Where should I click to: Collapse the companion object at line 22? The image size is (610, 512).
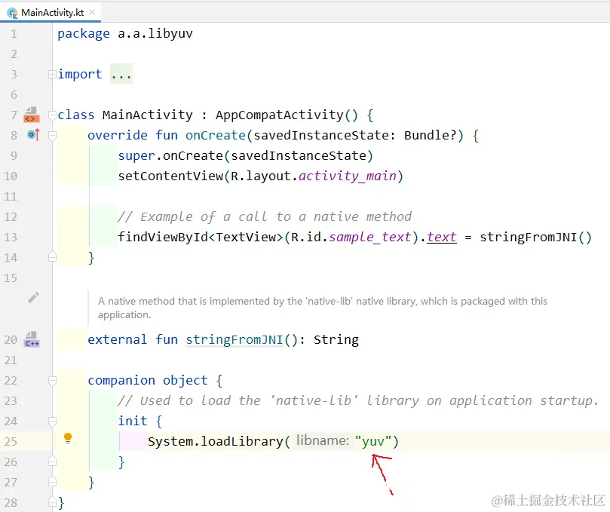click(52, 381)
